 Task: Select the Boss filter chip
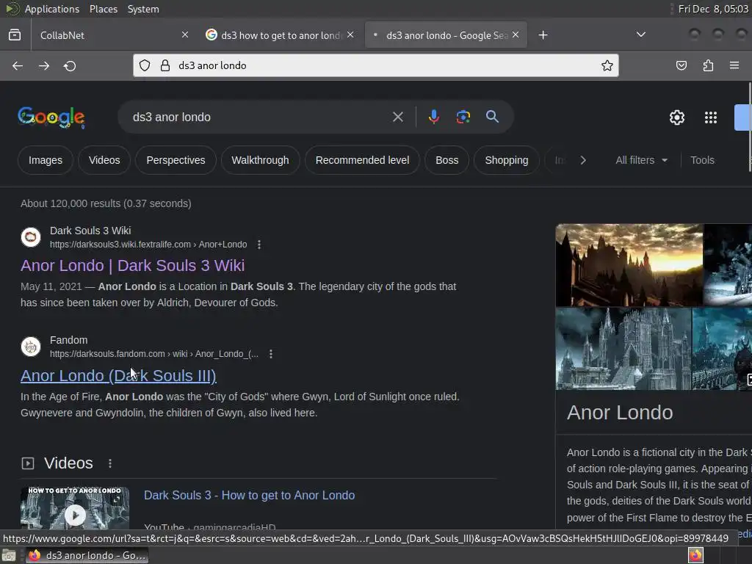click(447, 160)
